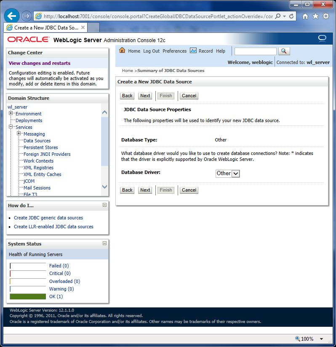Click Overloaded (0) server health link
The image size is (336, 347).
64,281
